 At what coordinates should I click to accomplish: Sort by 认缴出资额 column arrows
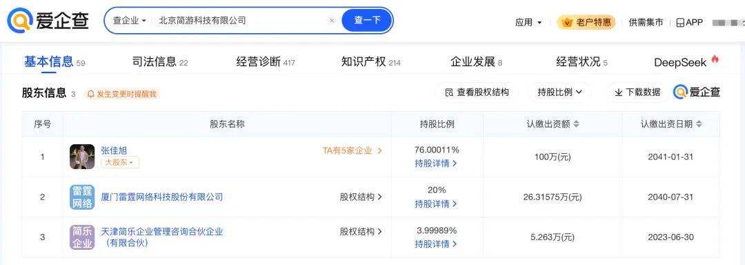tap(576, 124)
